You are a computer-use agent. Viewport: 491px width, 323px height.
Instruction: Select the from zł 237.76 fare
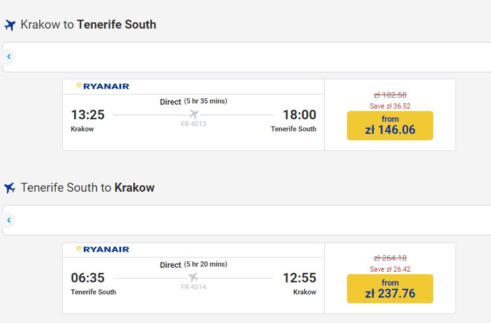click(390, 288)
